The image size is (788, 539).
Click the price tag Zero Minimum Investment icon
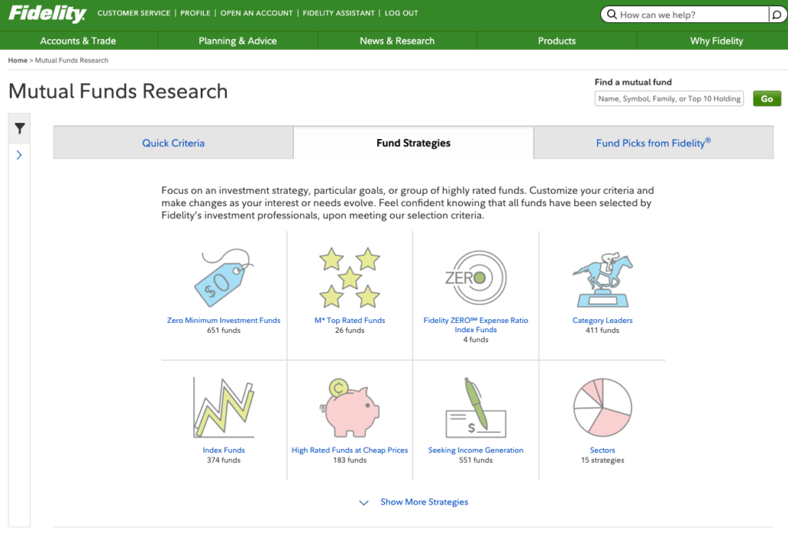(x=223, y=278)
